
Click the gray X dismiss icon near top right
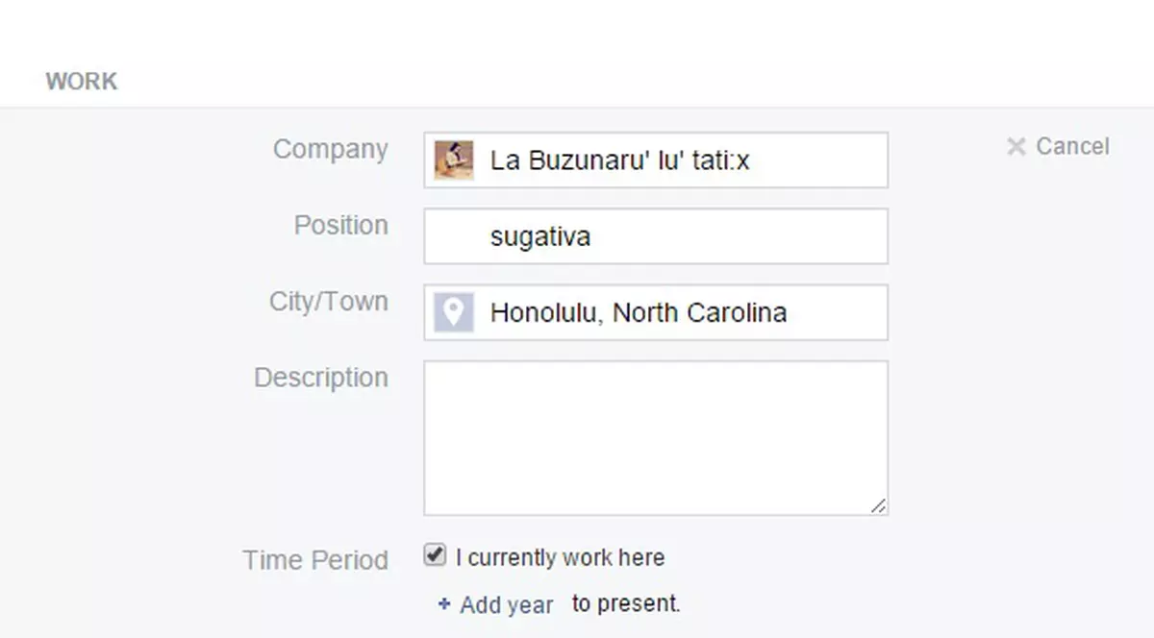[1016, 146]
